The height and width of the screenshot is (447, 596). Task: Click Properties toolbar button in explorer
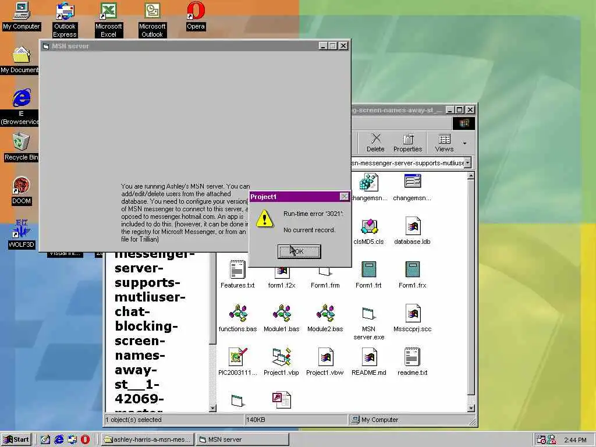click(x=407, y=143)
